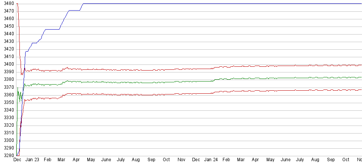Image resolution: width=362 pixels, height=165 pixels.
Task: Click the 3310 y-axis label
Action: coord(7,133)
